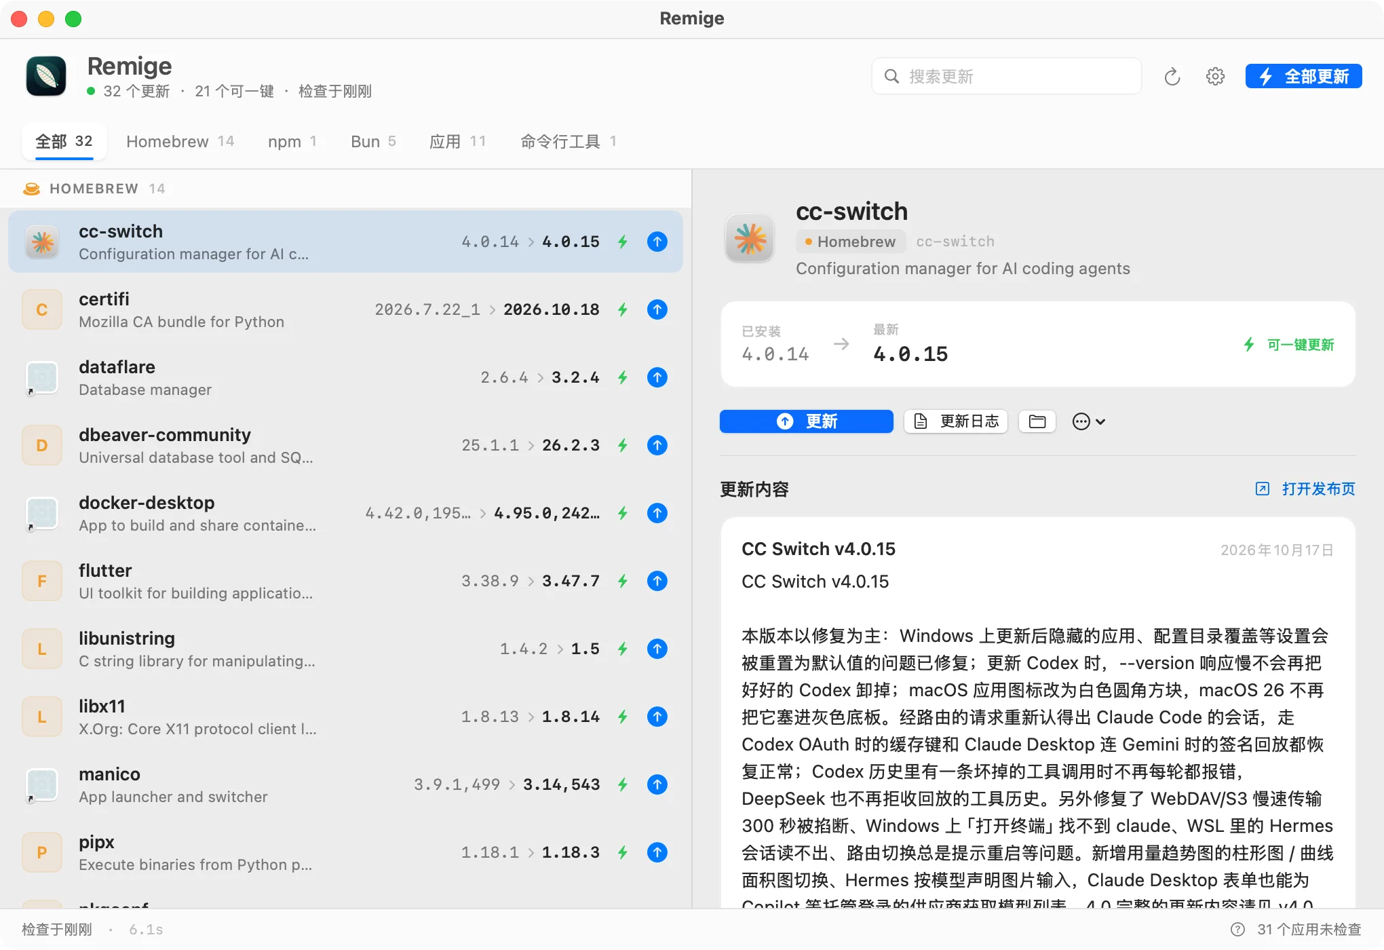Click the blue update arrow for cc-switch row
The image size is (1384, 950).
pyautogui.click(x=657, y=242)
